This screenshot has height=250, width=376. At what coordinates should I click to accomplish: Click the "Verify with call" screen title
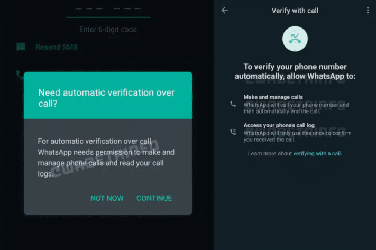click(x=295, y=10)
